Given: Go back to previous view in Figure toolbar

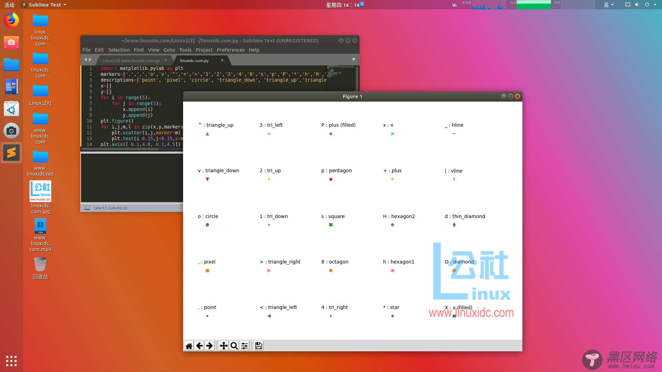Looking at the screenshot, I should 199,346.
